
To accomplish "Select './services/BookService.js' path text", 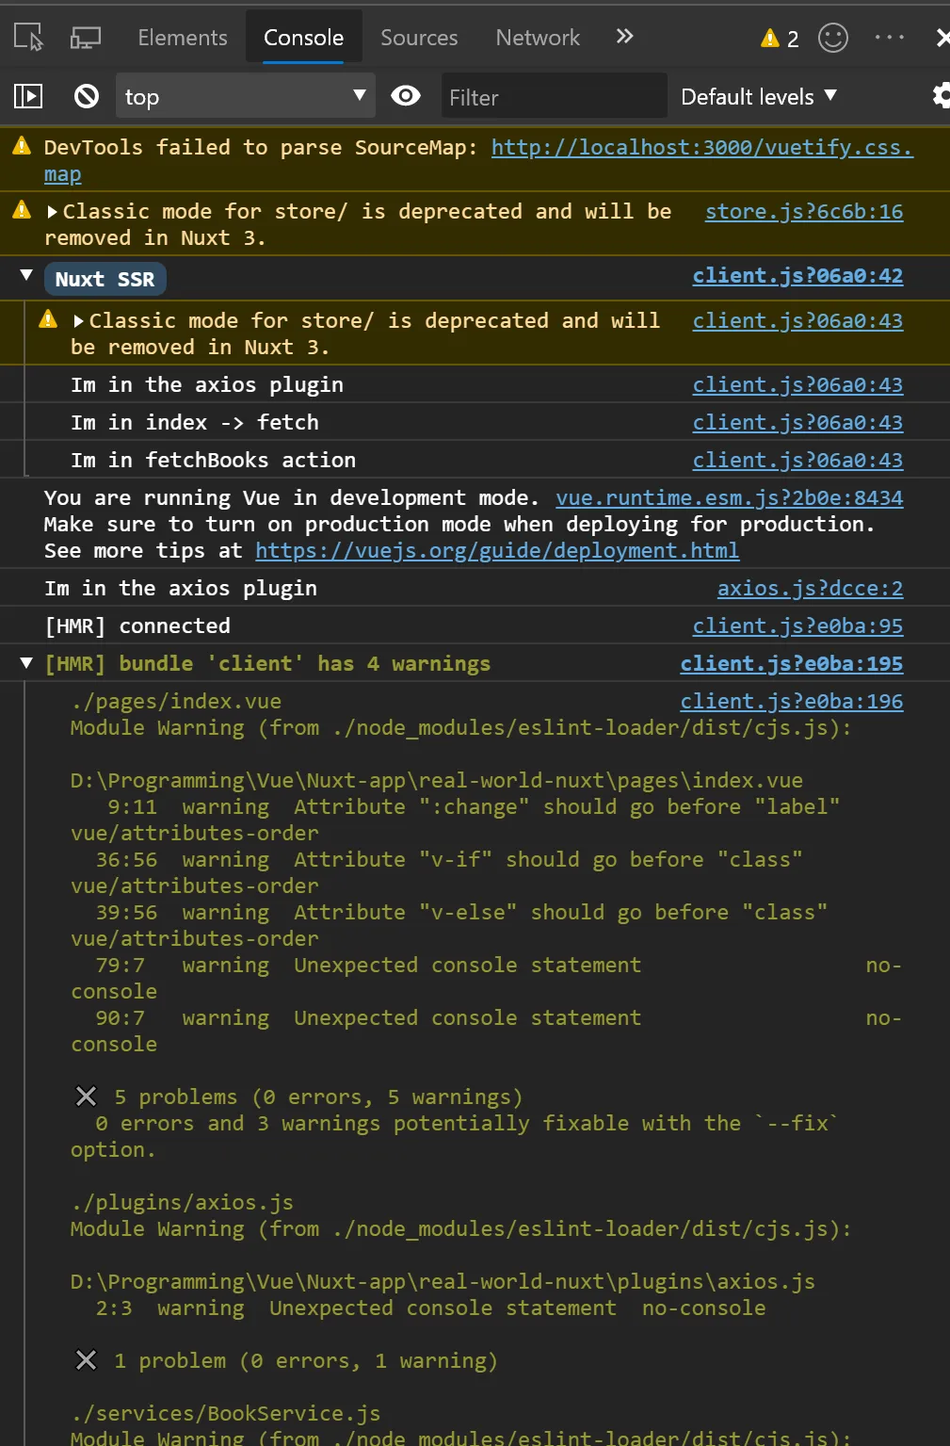I will pos(226,1414).
